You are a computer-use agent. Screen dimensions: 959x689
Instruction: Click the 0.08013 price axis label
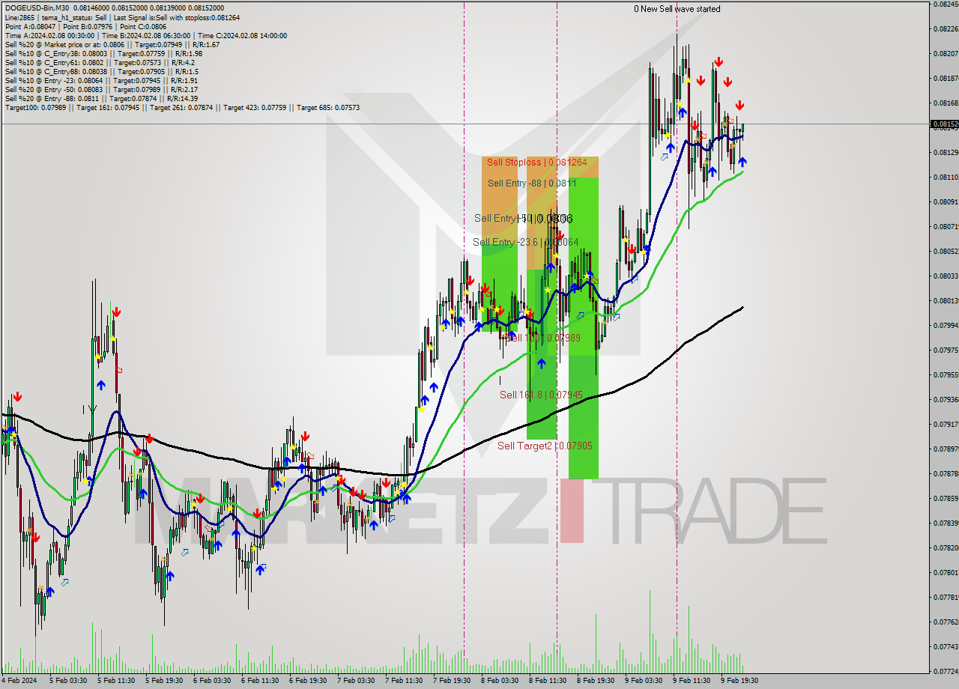pyautogui.click(x=946, y=300)
